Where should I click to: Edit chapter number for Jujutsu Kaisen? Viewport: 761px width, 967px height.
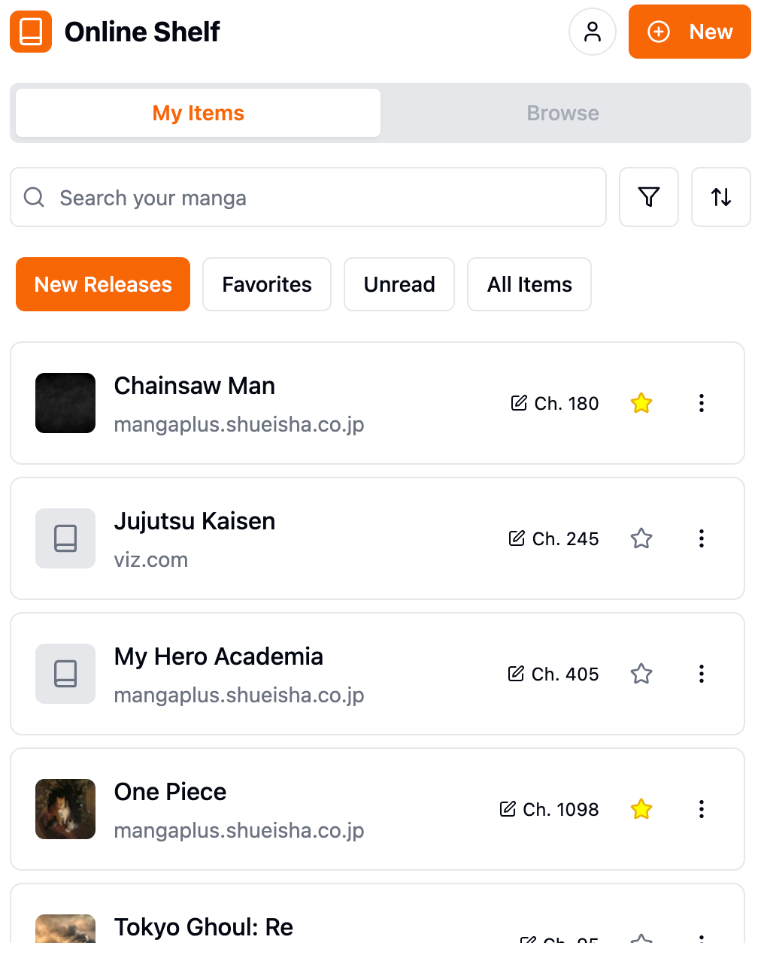[x=554, y=539]
